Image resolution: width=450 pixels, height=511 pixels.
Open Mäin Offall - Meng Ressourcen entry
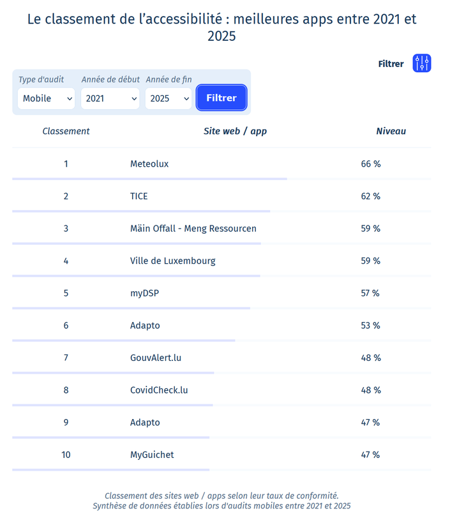[x=193, y=229]
